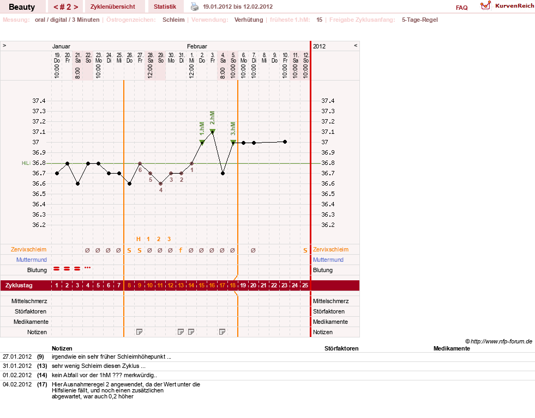
Task: Click 'oral / digital / 3 Minuten' measurement value
Action: pyautogui.click(x=67, y=20)
